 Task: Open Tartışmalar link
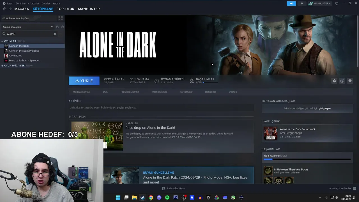tap(186, 92)
